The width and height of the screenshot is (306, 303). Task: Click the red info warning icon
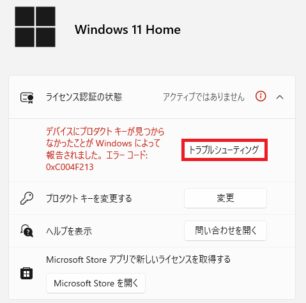click(x=261, y=96)
